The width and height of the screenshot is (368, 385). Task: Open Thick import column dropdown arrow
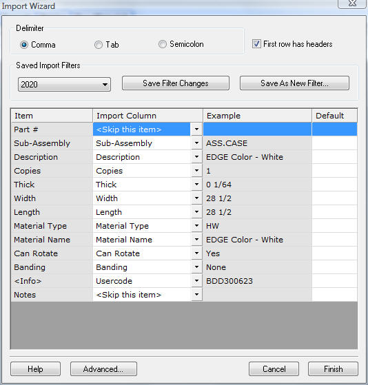(x=196, y=184)
